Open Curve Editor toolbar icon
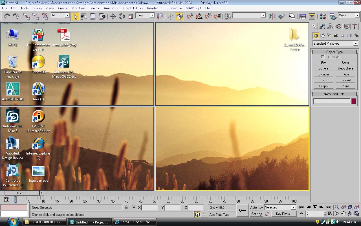The image size is (361, 226). (303, 16)
